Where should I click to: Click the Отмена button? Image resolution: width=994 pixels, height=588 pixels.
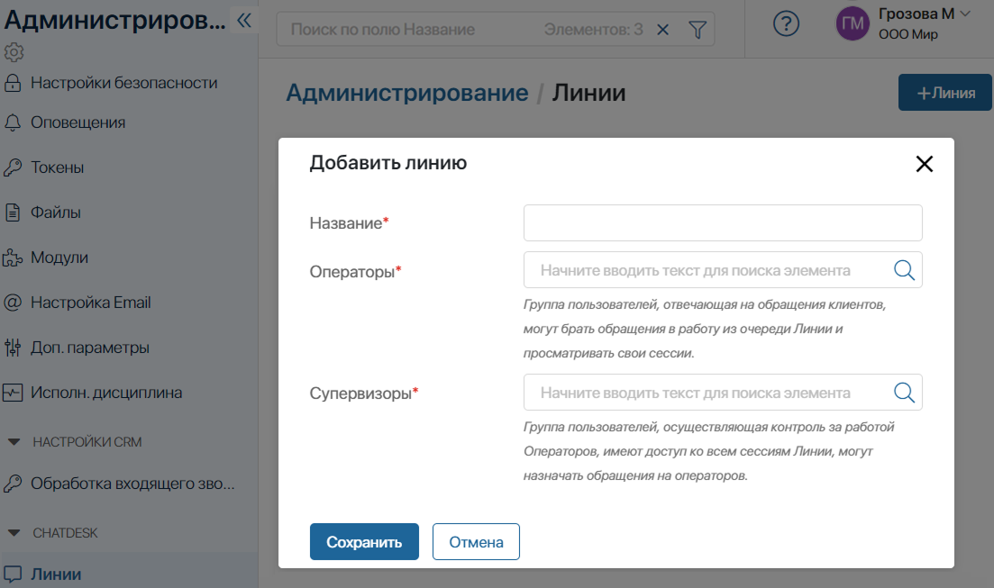[476, 542]
